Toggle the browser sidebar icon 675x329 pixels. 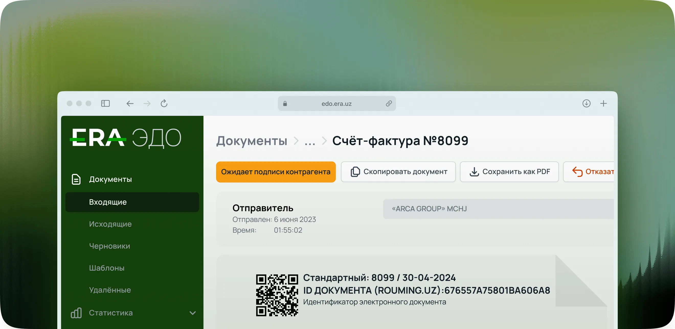pos(105,104)
